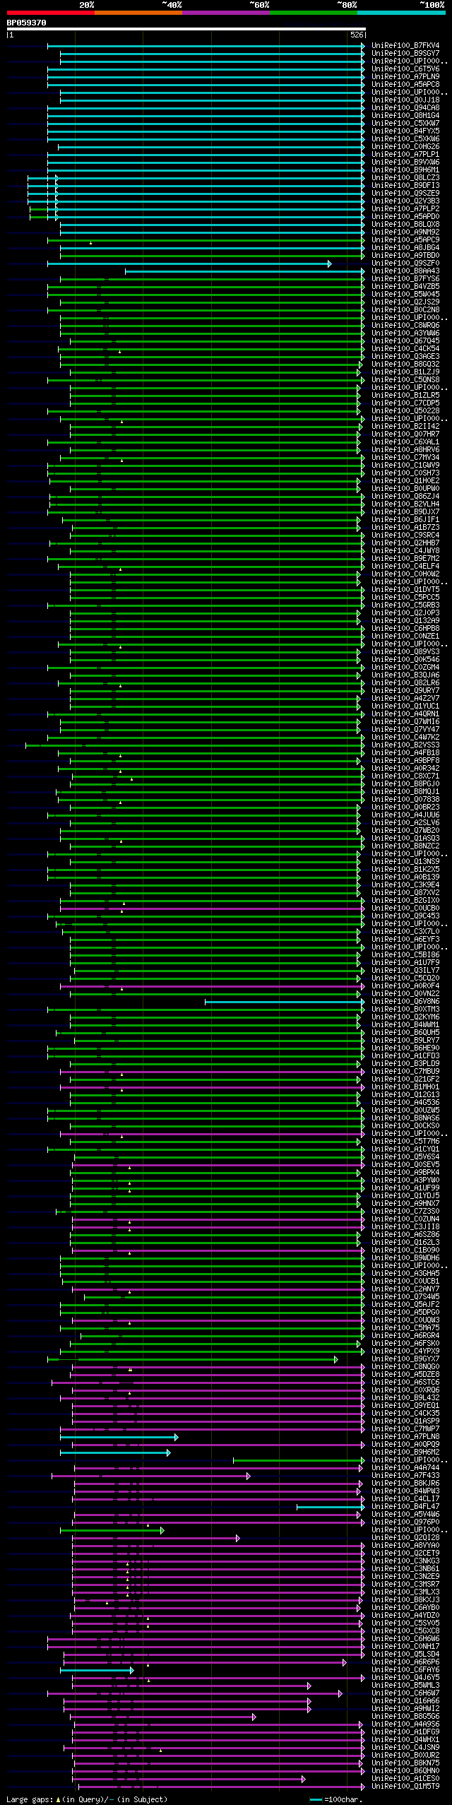Select the UniRef100_C3NKG3 label
The height and width of the screenshot is (1805, 452).
(x=405, y=1561)
